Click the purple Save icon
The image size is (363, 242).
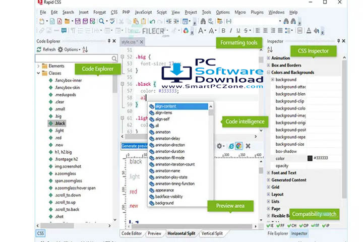(78, 21)
